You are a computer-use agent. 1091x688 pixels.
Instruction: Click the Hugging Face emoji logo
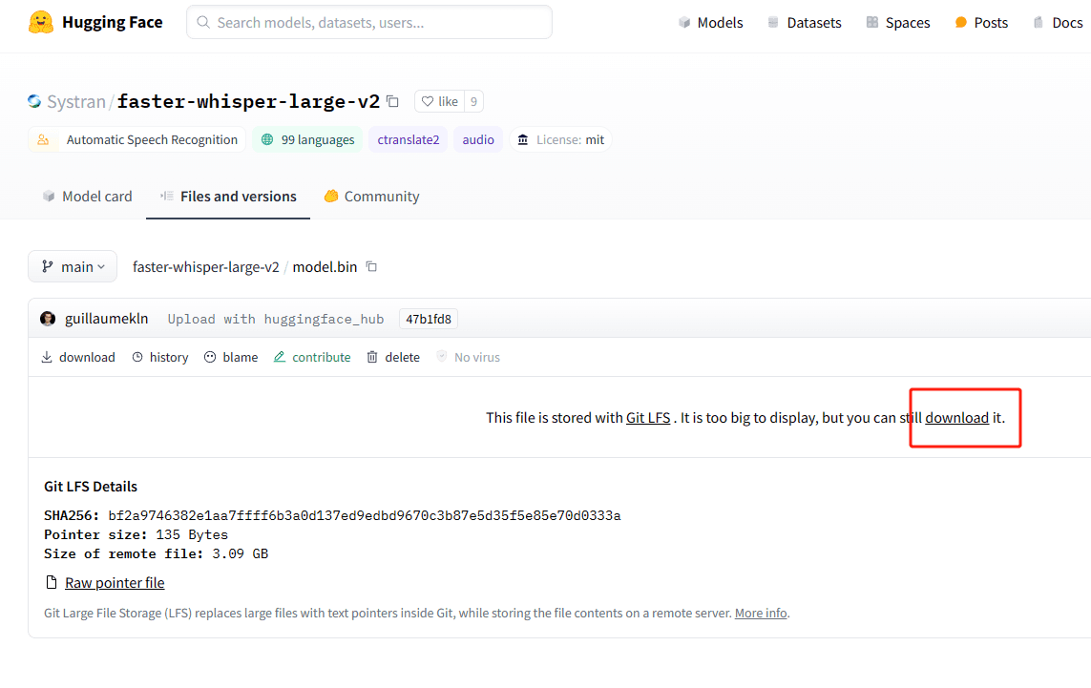39,21
